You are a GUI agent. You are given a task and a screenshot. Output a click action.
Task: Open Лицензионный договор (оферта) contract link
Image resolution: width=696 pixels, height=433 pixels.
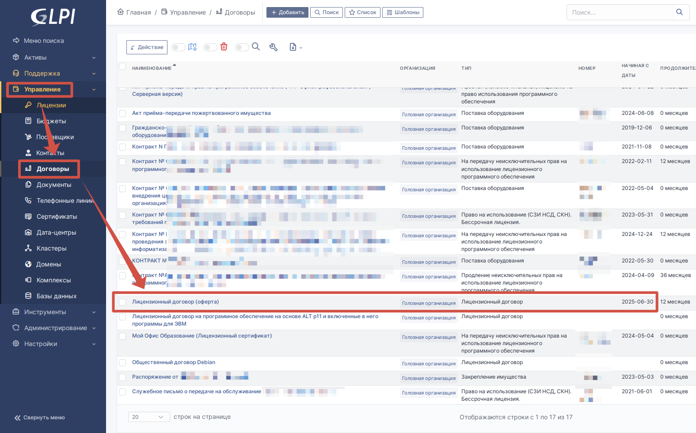pos(175,302)
